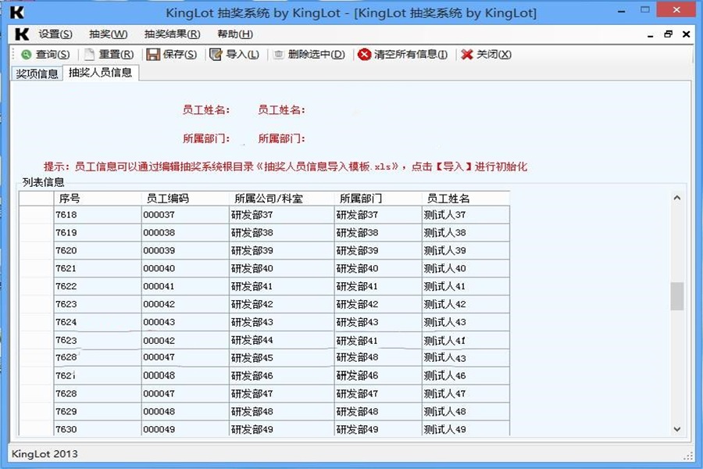Minimize the inner child window in the menu bar
This screenshot has height=469, width=703.
[x=650, y=34]
